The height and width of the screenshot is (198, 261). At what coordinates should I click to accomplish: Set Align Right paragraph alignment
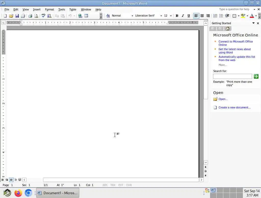point(208,16)
